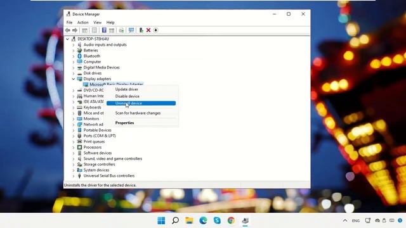Expand the Keyboards category arrow
Viewport: 406px width, 228px height.
tap(74, 107)
